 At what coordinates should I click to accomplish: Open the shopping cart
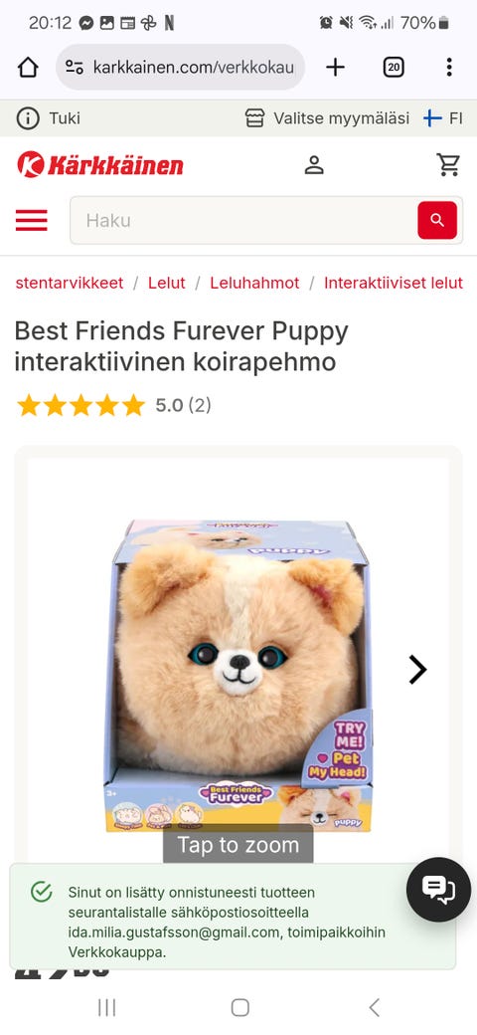click(x=448, y=164)
